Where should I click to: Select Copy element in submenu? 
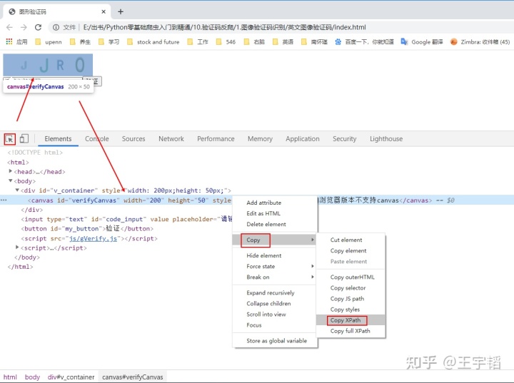[348, 251]
